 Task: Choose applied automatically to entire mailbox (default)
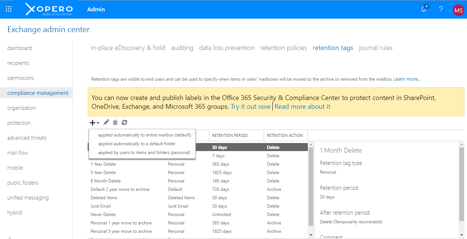[x=144, y=135]
